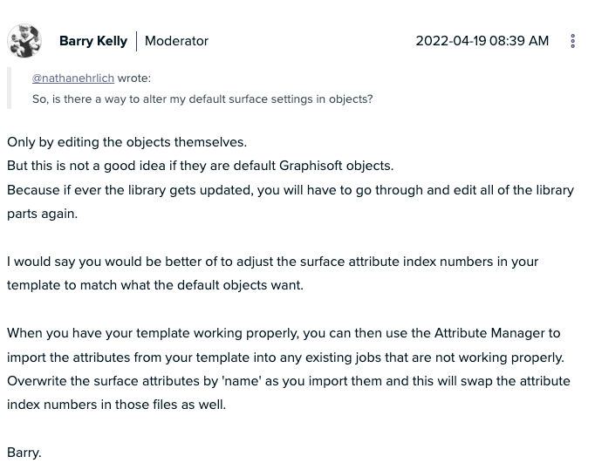Click the line starting 'Because if ever the library'
Screen dimensions: 595x463
click(290, 189)
